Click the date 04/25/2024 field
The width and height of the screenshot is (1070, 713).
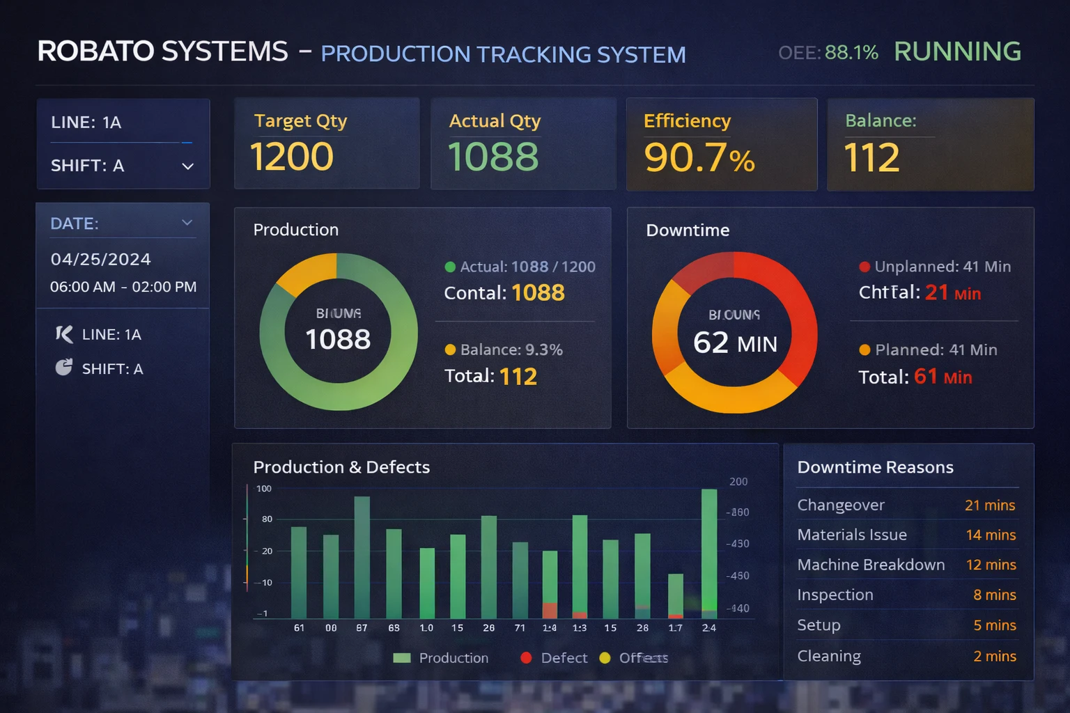point(101,259)
